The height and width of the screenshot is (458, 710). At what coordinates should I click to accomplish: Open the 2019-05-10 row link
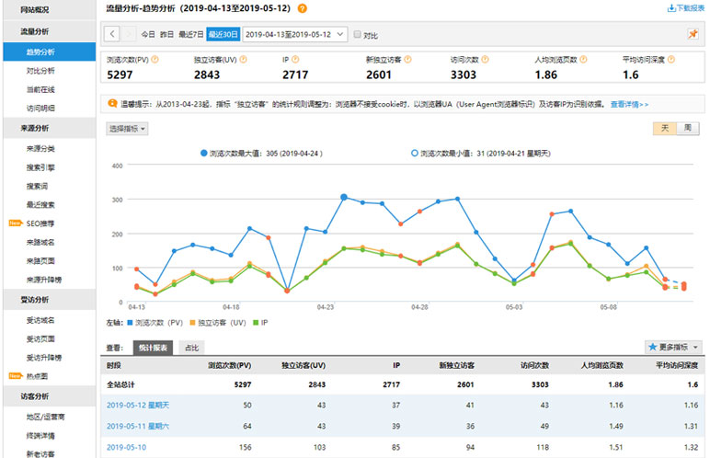[x=126, y=447]
